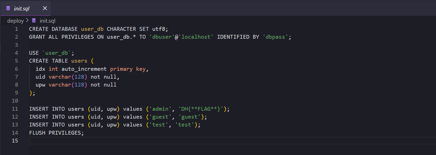Click the opening parenthesis after users table
Image resolution: width=436 pixels, height=155 pixels.
92,61
